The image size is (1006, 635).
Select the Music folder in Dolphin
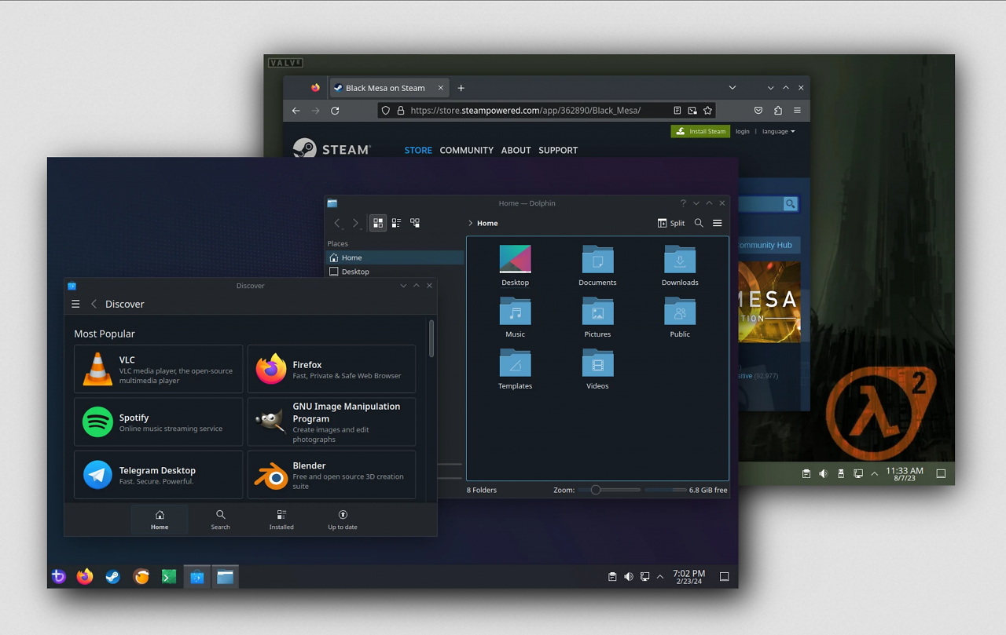point(516,318)
